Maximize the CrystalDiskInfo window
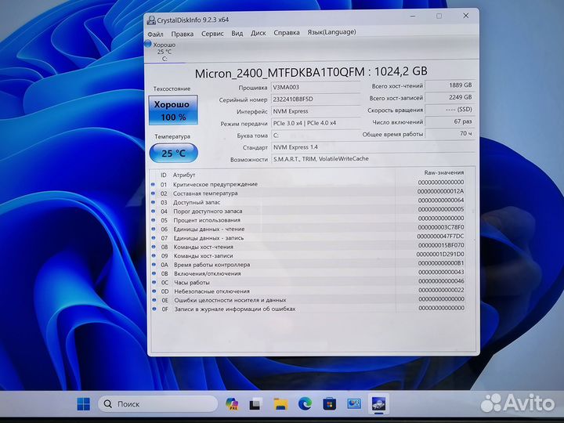 pyautogui.click(x=439, y=16)
